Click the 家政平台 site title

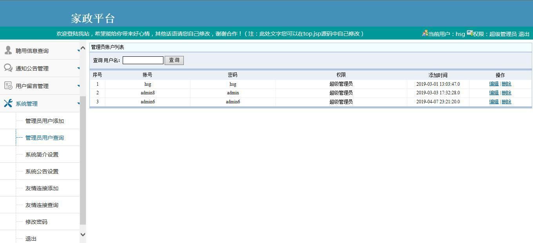pyautogui.click(x=93, y=18)
